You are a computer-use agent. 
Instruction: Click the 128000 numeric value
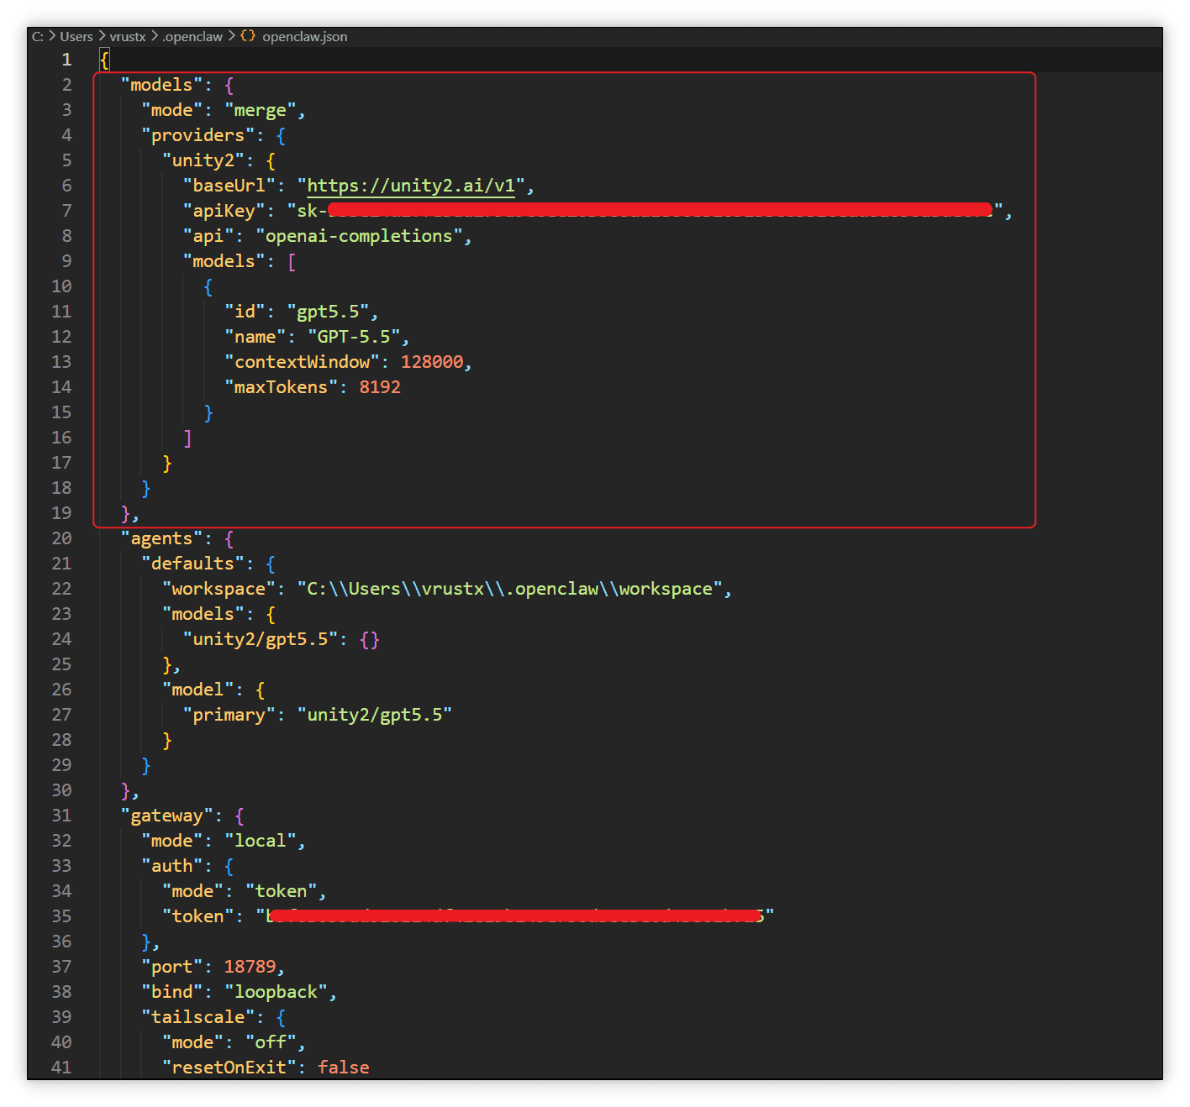(x=432, y=362)
